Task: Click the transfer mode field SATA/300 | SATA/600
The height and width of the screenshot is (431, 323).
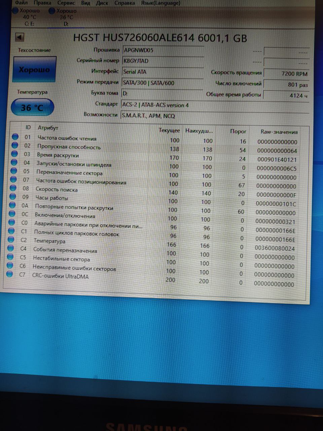Action: [x=163, y=83]
